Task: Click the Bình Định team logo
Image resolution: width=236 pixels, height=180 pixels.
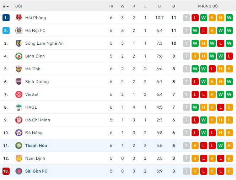Action: [19, 56]
